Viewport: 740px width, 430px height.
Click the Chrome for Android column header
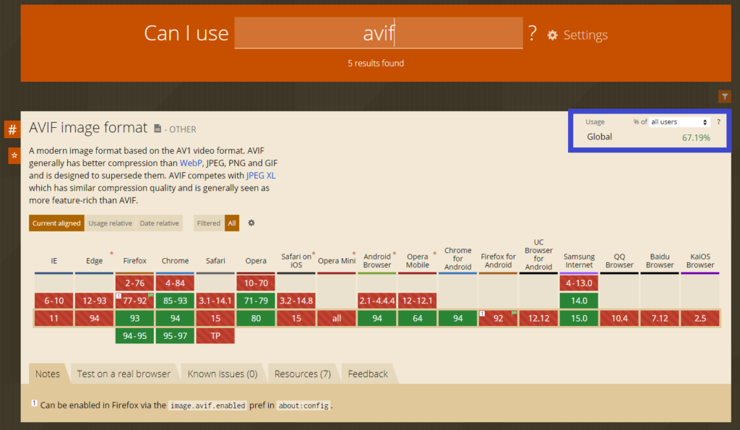tap(457, 258)
